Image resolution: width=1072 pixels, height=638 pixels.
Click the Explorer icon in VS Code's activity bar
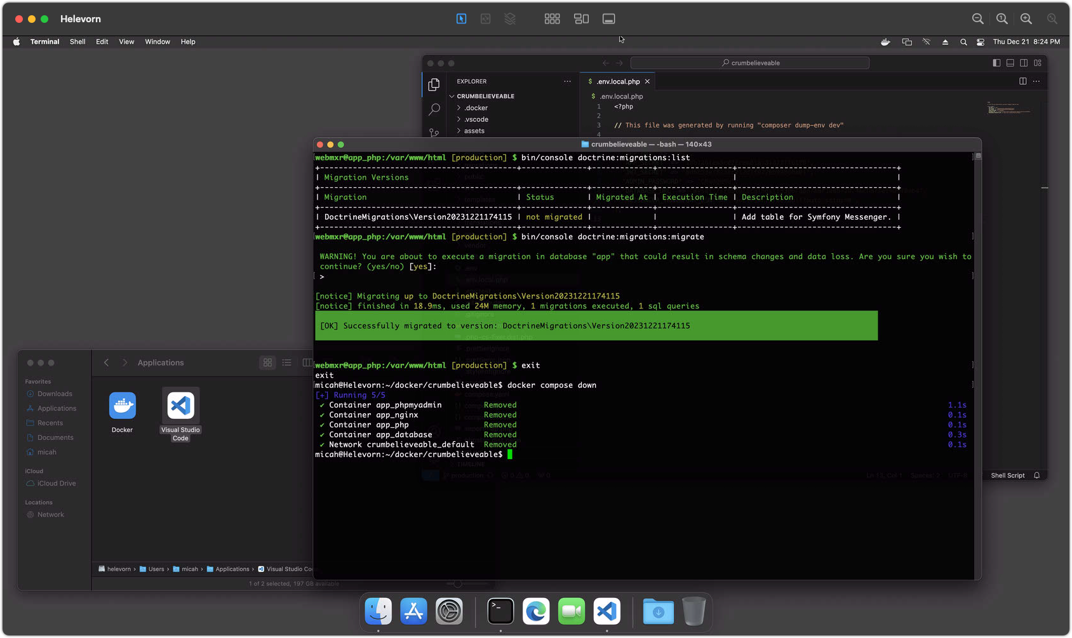pyautogui.click(x=434, y=84)
